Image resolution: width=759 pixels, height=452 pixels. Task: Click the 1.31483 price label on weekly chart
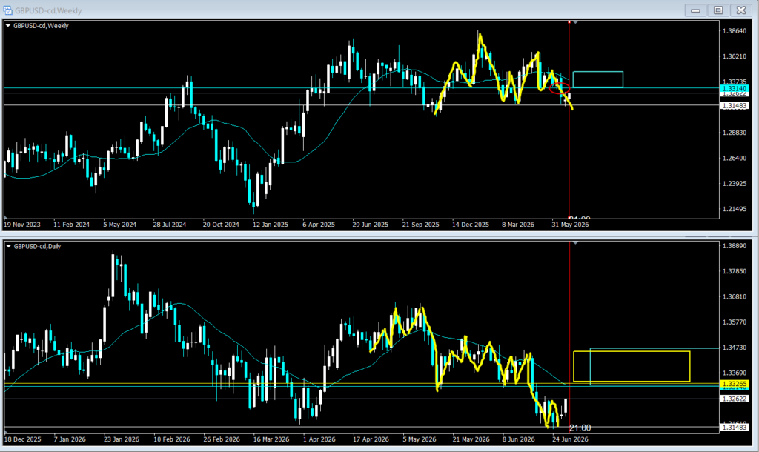734,105
